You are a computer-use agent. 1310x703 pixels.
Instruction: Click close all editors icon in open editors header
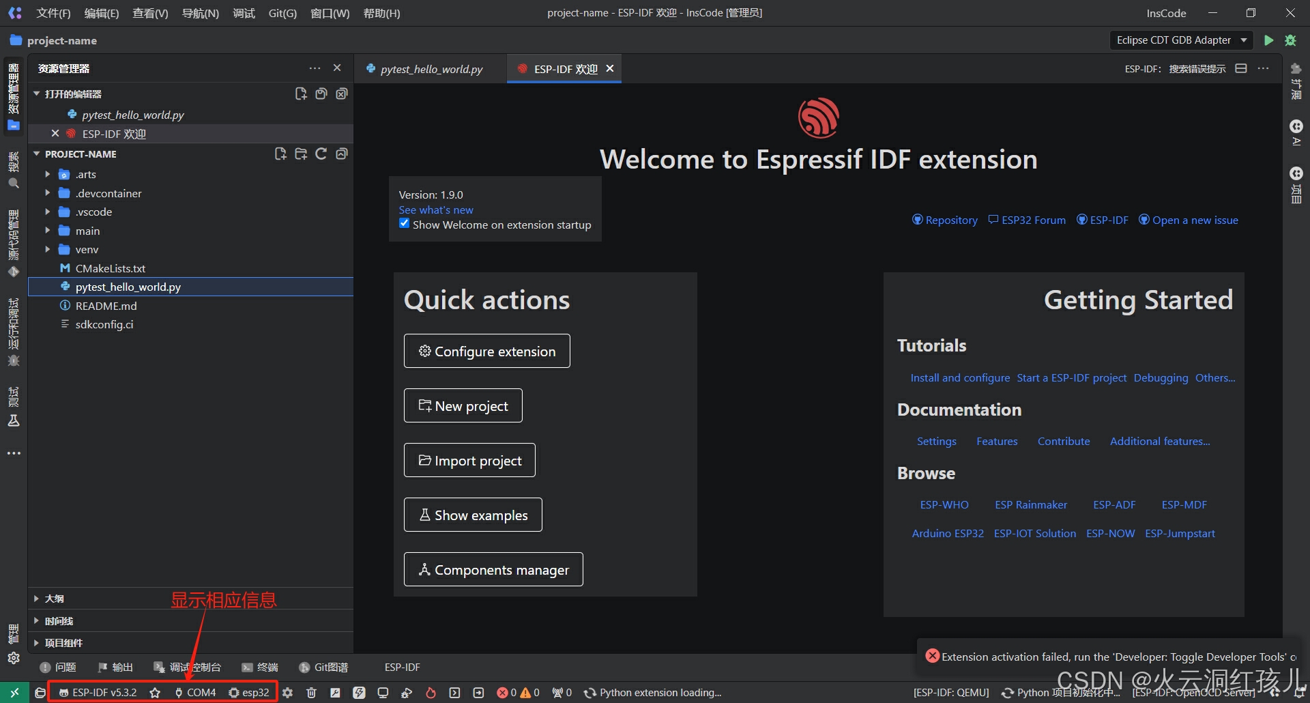coord(342,94)
